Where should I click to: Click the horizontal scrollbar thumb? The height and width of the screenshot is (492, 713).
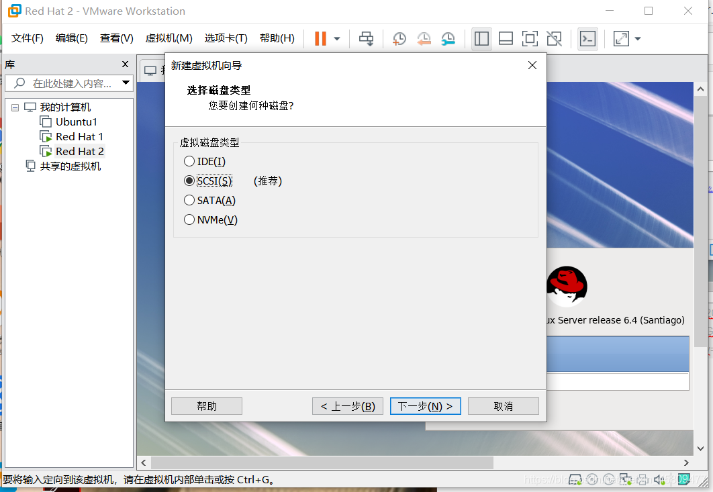pyautogui.click(x=322, y=463)
